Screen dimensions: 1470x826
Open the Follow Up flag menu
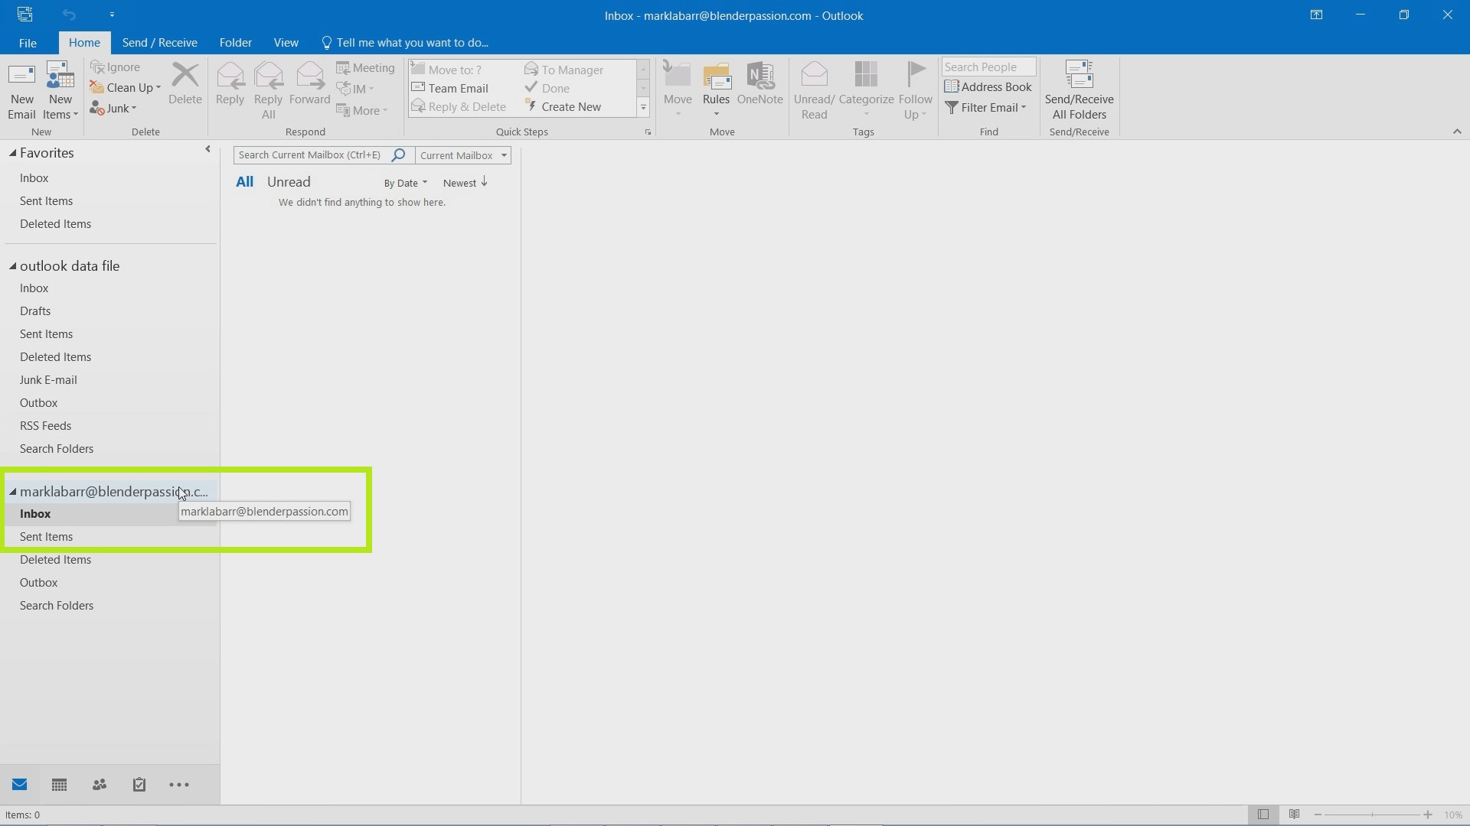916,90
